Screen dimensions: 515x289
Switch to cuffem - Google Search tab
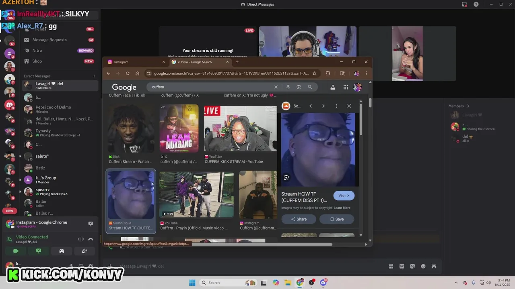tap(200, 62)
